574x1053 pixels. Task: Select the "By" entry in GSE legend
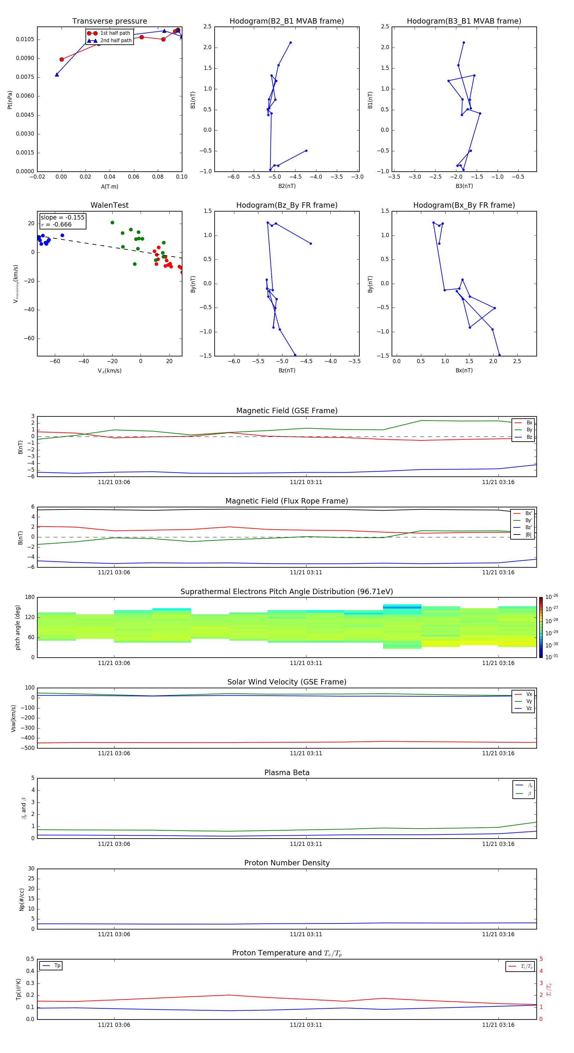pos(523,429)
